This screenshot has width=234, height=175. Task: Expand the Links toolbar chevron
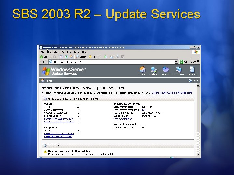click(198, 61)
